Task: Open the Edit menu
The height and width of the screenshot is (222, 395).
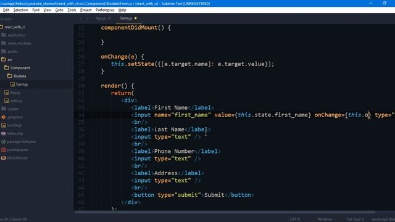Action: pos(6,10)
